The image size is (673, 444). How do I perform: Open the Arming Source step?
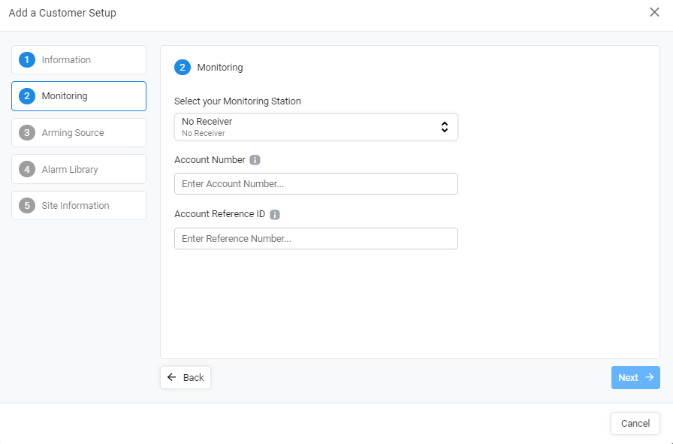[79, 133]
